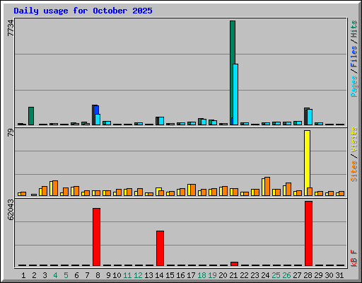Select day label 29 on the x-axis
Image resolution: width=362 pixels, height=283 pixels.
(x=318, y=275)
